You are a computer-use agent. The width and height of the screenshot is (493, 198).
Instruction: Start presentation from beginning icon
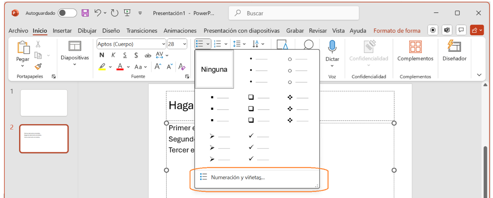127,13
